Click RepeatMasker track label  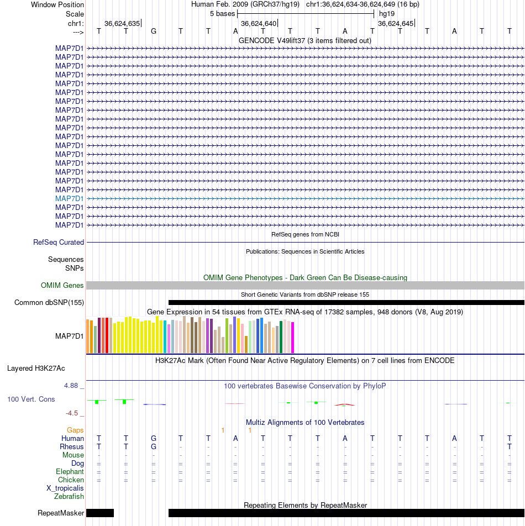(61, 513)
